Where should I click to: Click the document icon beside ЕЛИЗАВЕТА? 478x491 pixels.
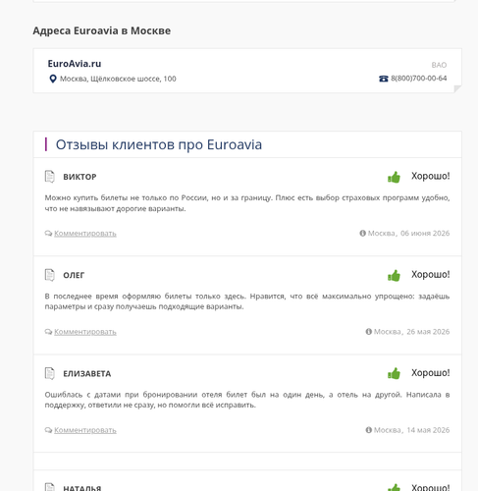[49, 373]
